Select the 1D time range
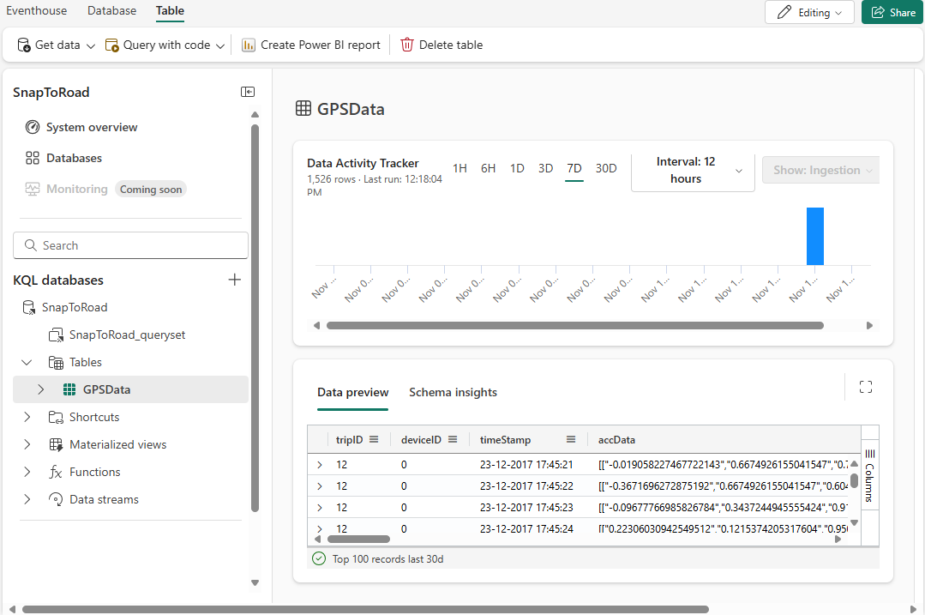The image size is (925, 615). click(x=517, y=169)
